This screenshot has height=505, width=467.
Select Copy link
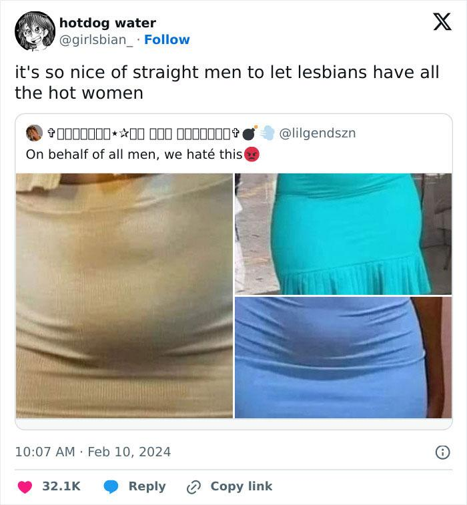242,486
